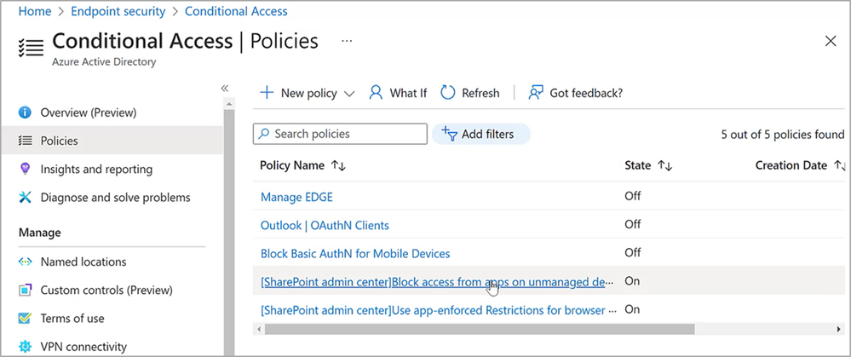Click the Custom controls (Preview) icon
851x357 pixels.
pyautogui.click(x=25, y=291)
